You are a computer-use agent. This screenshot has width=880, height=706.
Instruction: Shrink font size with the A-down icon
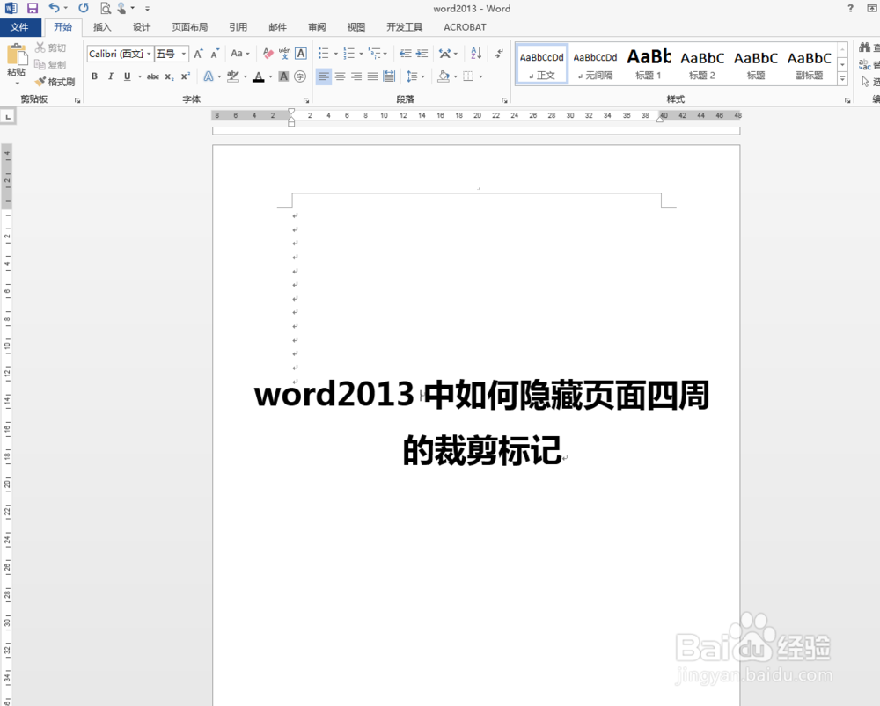pyautogui.click(x=215, y=54)
